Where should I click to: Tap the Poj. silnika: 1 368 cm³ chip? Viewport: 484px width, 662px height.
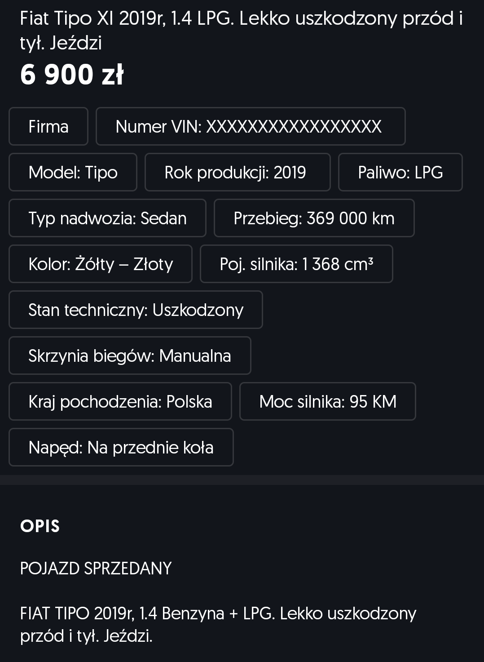pyautogui.click(x=296, y=264)
